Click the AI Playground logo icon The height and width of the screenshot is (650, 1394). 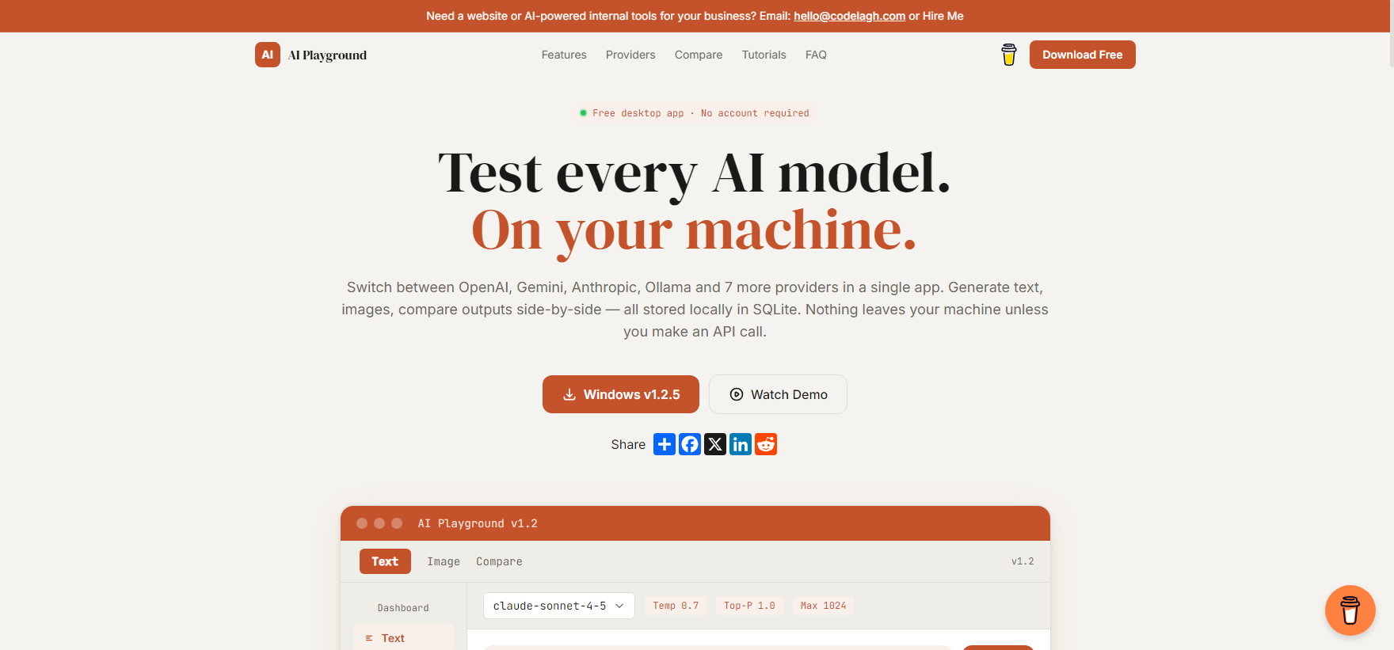tap(268, 55)
